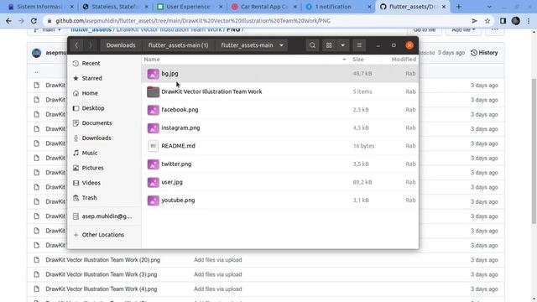The height and width of the screenshot is (302, 537).
Task: Open commit message for Team Work (20).png
Action: coord(218,260)
